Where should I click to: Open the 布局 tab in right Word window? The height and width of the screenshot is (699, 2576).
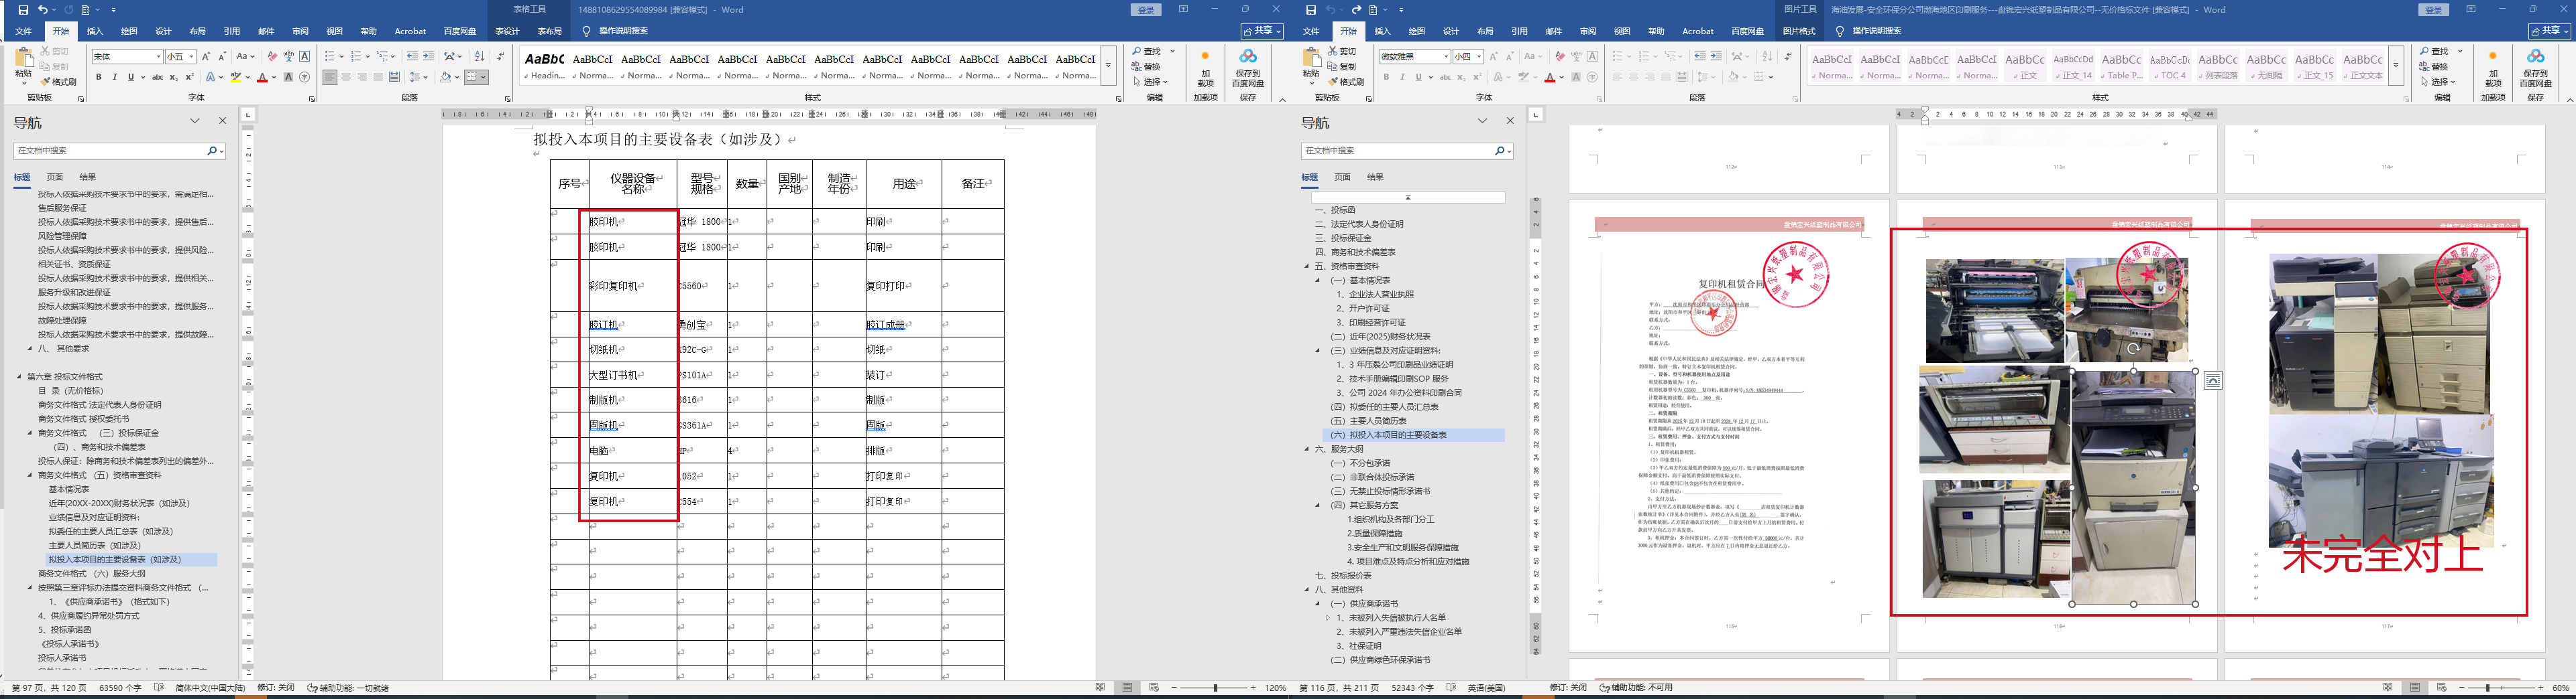point(1485,31)
